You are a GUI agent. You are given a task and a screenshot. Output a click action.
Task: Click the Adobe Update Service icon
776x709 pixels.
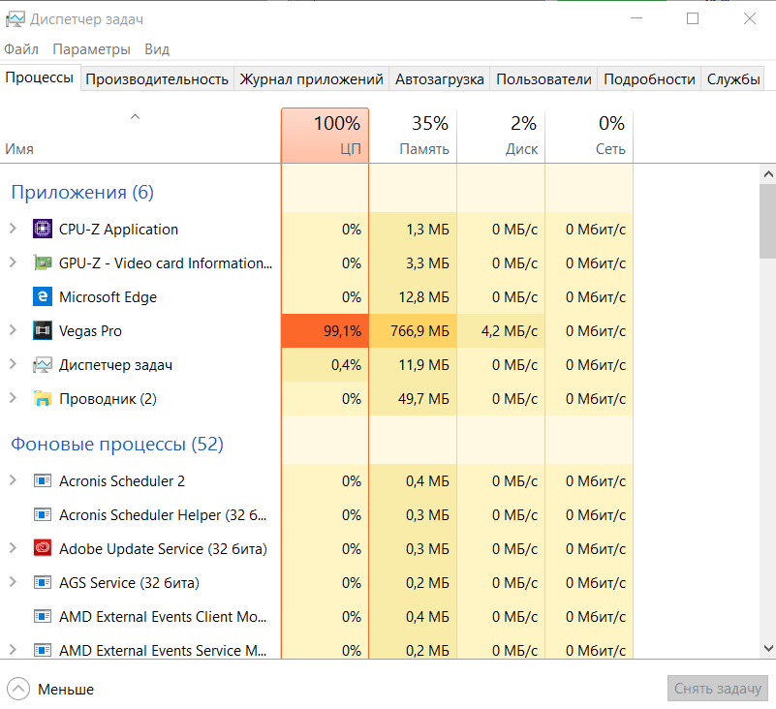pos(43,548)
